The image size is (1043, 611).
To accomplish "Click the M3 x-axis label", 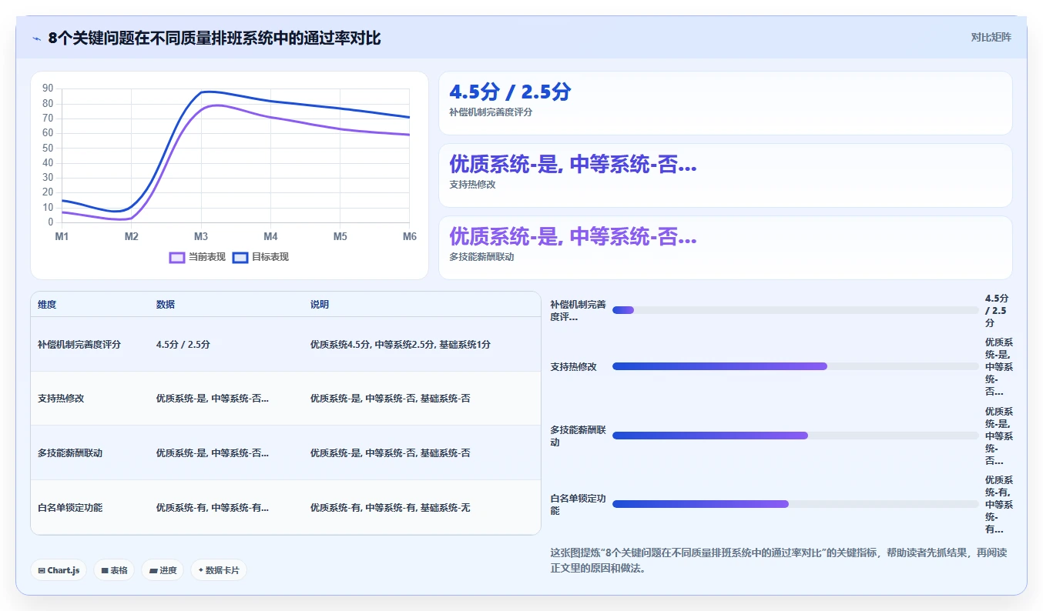I will (x=201, y=236).
